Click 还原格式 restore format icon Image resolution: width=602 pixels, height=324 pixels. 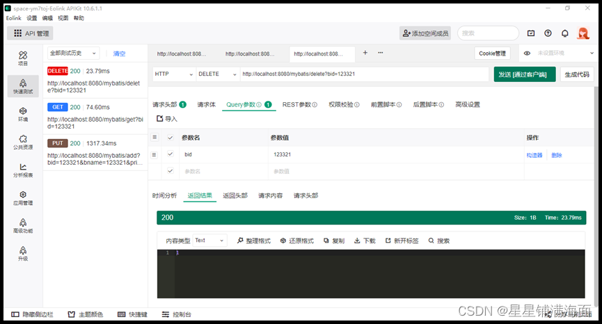(x=283, y=241)
